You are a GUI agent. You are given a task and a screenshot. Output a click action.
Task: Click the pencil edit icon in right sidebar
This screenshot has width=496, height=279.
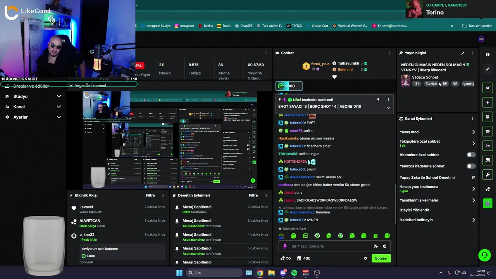point(487,69)
